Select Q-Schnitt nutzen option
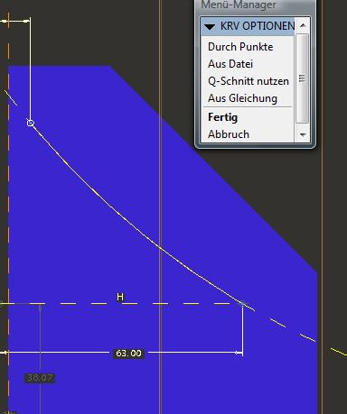 click(249, 81)
